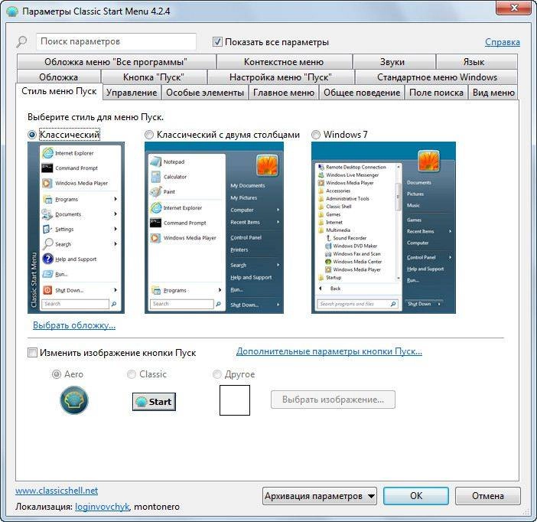Click the Aero shell start button image
The width and height of the screenshot is (537, 522).
pos(74,400)
